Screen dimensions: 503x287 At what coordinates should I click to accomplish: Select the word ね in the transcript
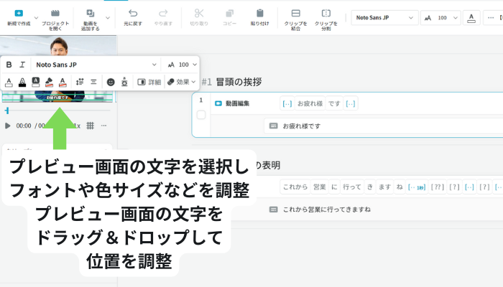400,187
